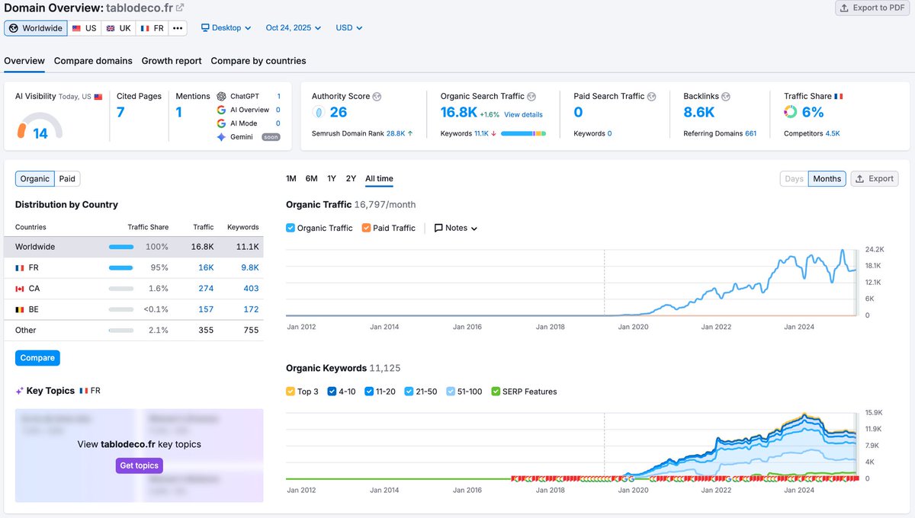Switch to the Growth report tab
This screenshot has width=915, height=518.
point(172,61)
